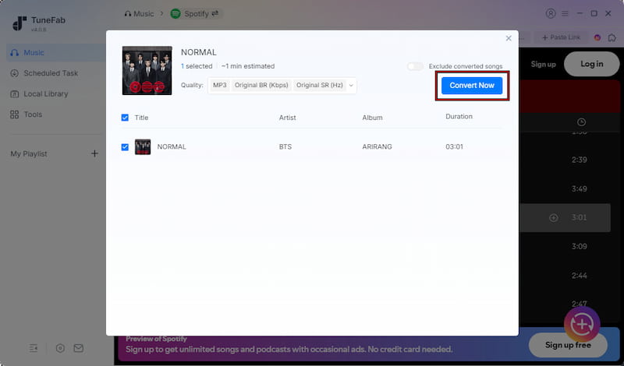The height and width of the screenshot is (366, 624).
Task: Open the Quality format dropdown
Action: point(351,85)
